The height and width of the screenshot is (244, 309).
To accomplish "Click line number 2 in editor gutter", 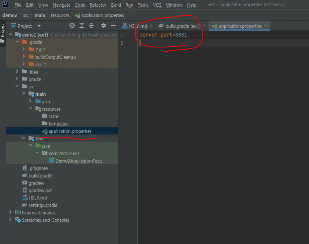I will click(122, 43).
